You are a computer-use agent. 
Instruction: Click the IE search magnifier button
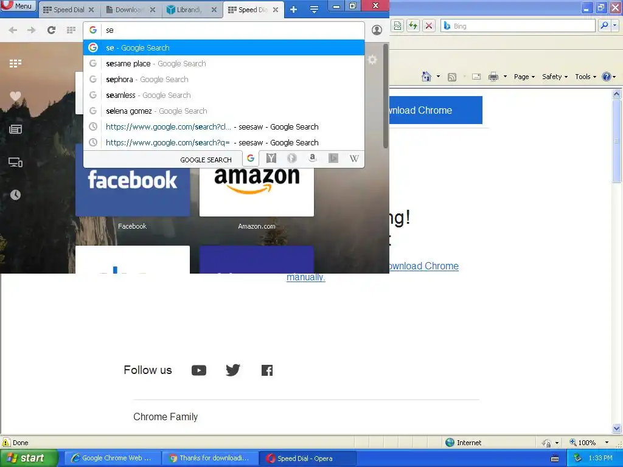click(x=604, y=26)
